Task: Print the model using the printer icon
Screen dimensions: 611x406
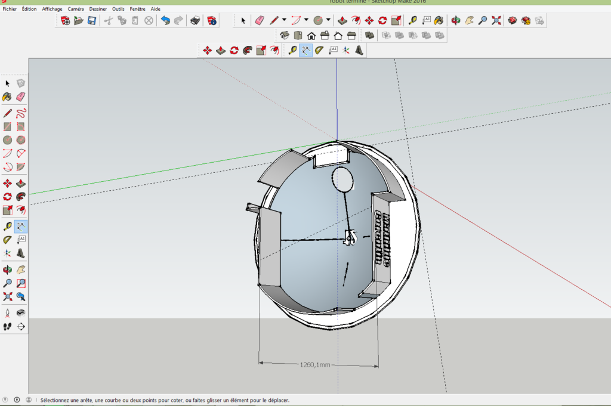Action: tap(195, 21)
